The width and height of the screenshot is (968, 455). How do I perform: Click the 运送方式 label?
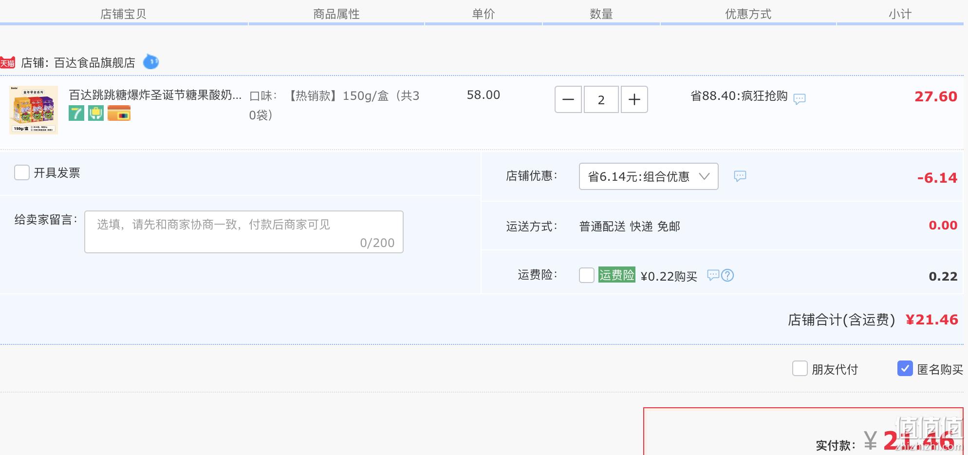coord(531,227)
